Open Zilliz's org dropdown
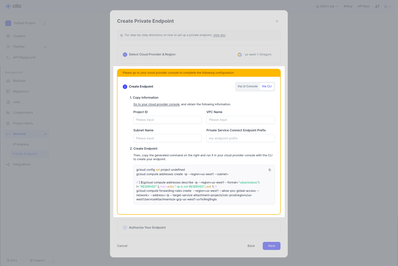The image size is (398, 266). coord(327,6)
